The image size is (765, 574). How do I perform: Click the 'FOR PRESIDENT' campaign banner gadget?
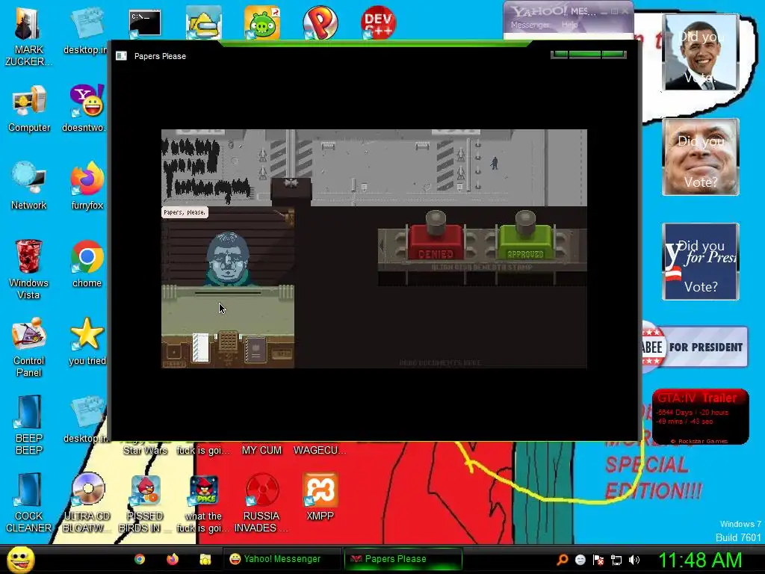point(695,347)
